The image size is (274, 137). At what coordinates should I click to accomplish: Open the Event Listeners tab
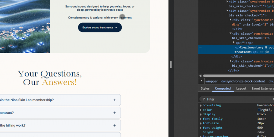click(x=263, y=88)
